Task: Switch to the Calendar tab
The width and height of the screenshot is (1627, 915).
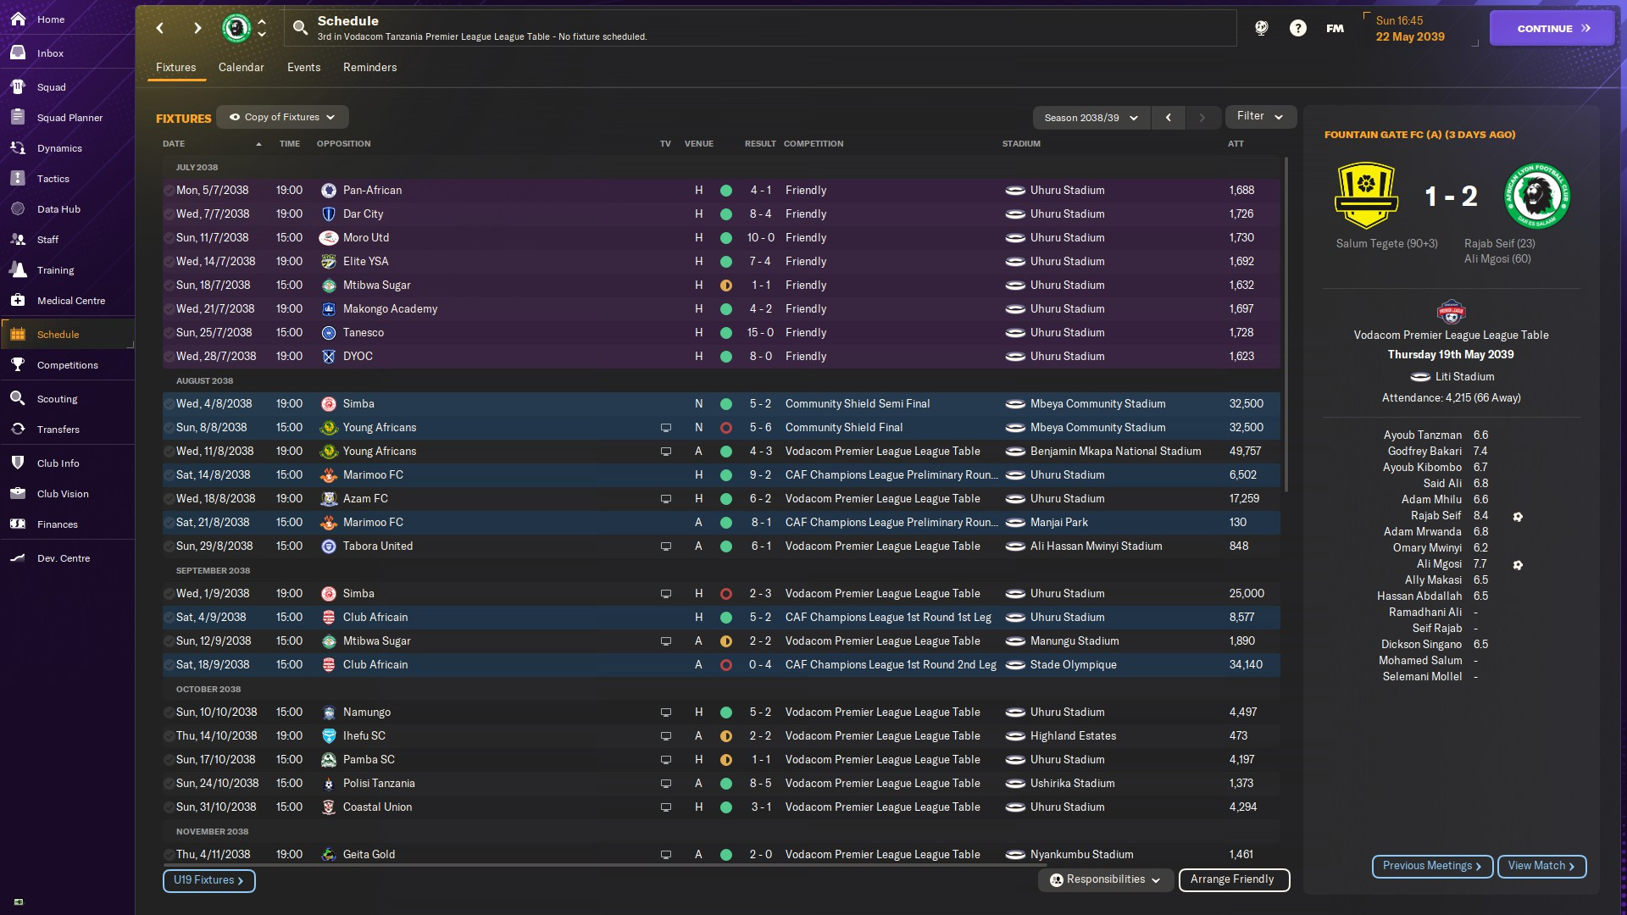Action: pos(241,67)
